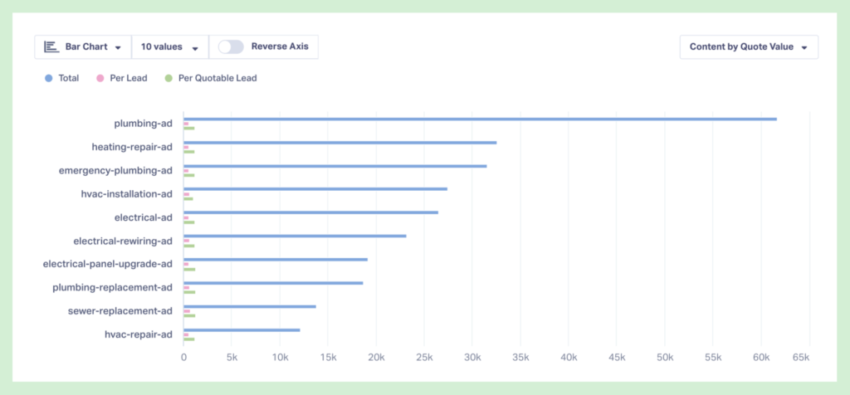Click the electrical-ad axis label
850x395 pixels.
coord(143,217)
